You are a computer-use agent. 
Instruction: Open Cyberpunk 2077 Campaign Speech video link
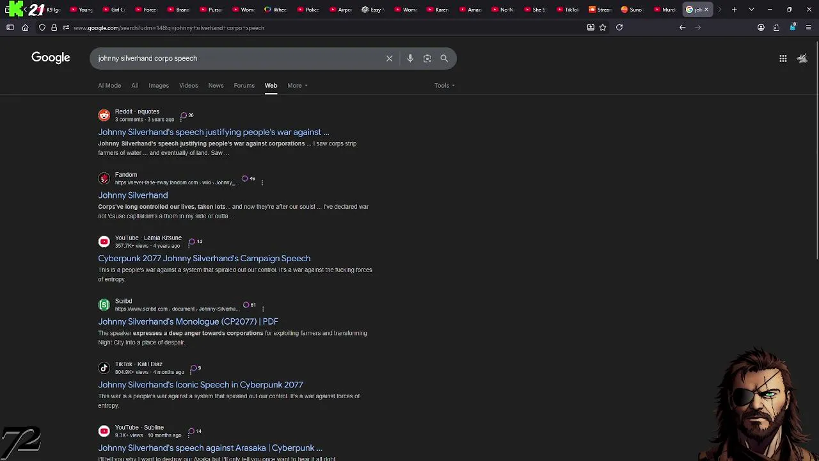(204, 258)
